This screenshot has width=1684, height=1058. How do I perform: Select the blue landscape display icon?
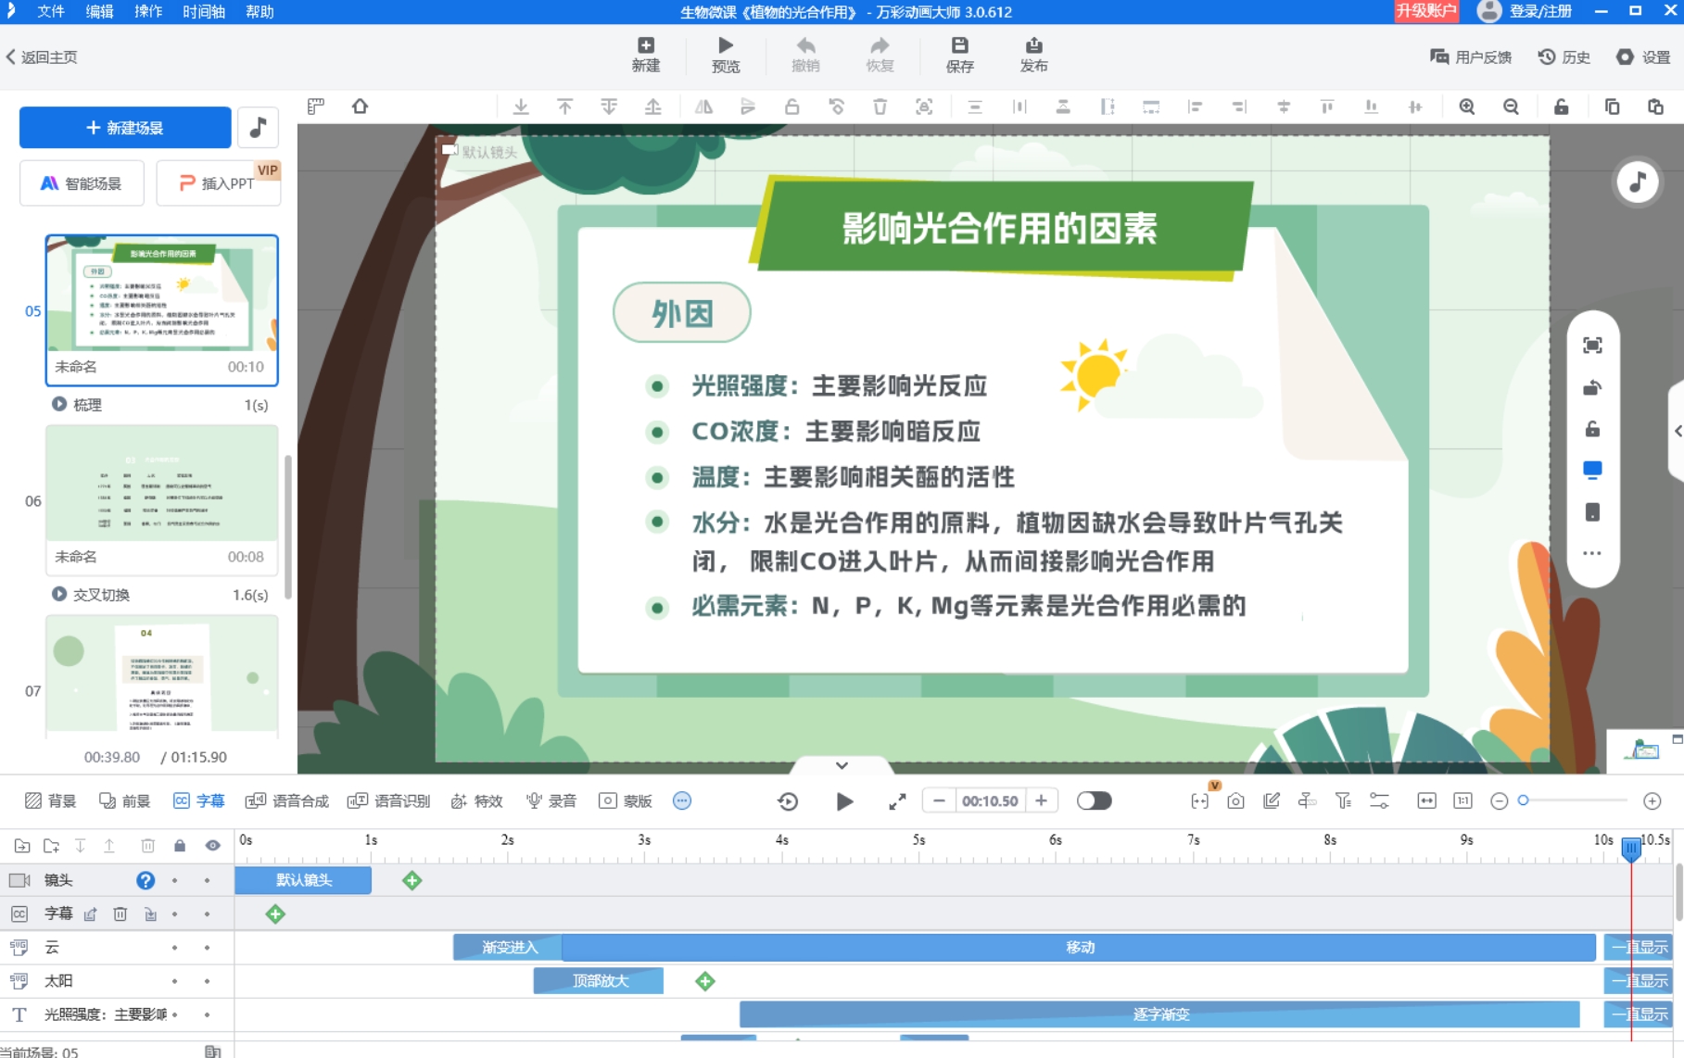click(x=1592, y=470)
